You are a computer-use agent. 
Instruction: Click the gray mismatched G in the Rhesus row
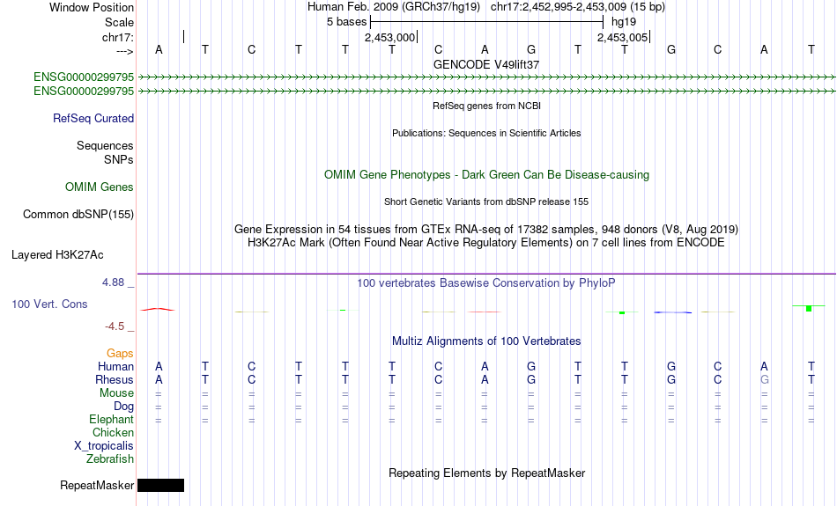pyautogui.click(x=765, y=379)
